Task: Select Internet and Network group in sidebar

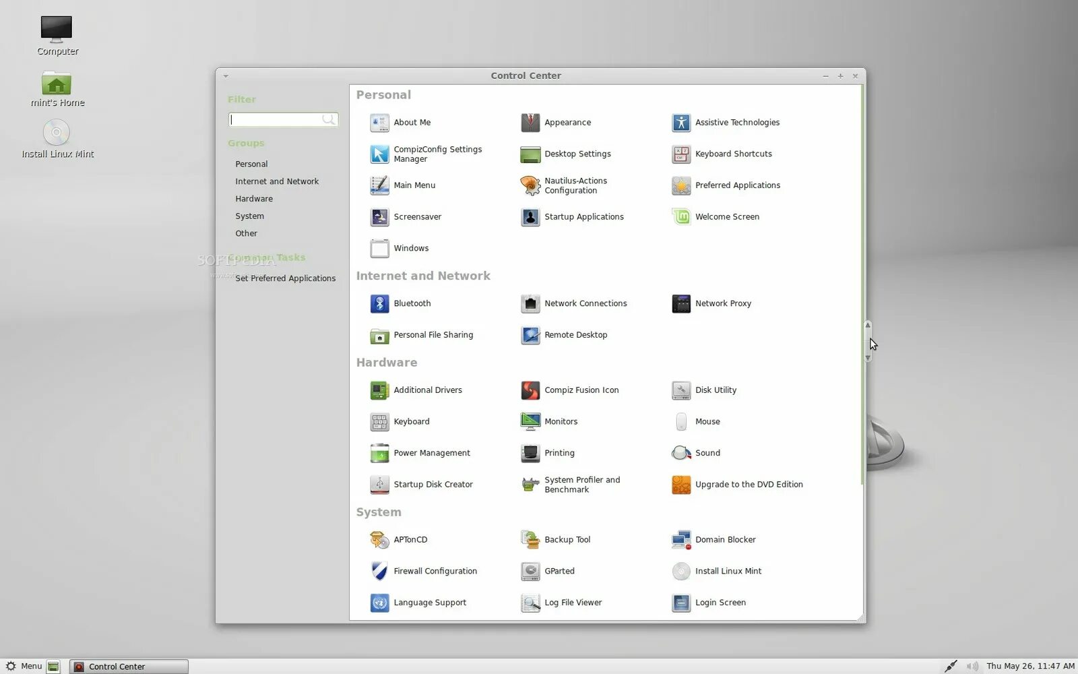Action: coord(277,182)
